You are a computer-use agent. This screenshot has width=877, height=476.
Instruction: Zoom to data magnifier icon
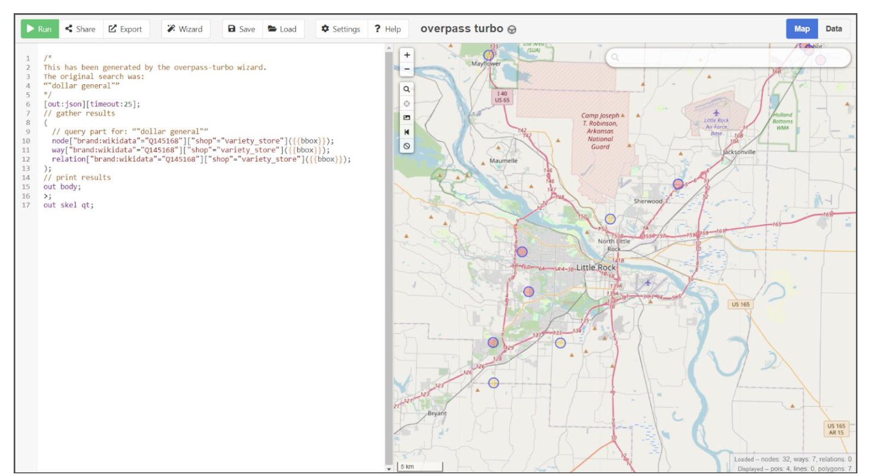pyautogui.click(x=407, y=89)
